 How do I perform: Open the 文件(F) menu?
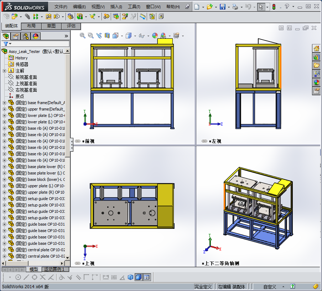(61, 7)
